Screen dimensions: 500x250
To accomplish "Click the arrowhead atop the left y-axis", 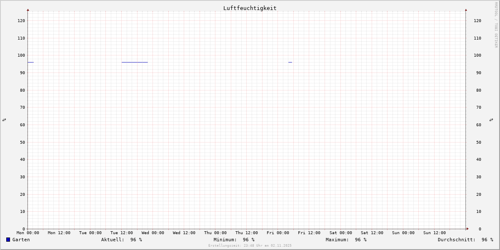I will click(28, 10).
